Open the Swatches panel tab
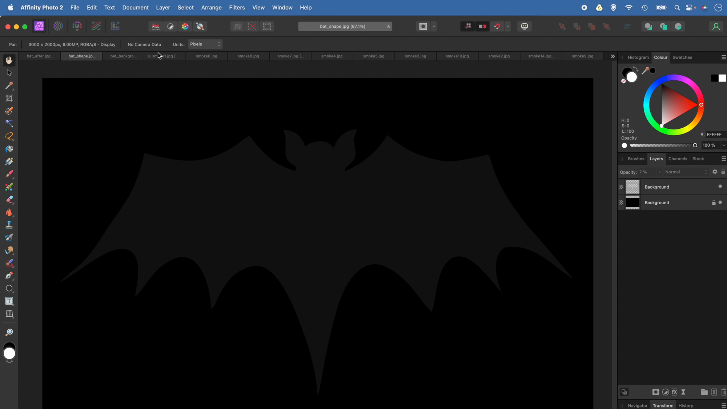This screenshot has height=409, width=727. (682, 57)
